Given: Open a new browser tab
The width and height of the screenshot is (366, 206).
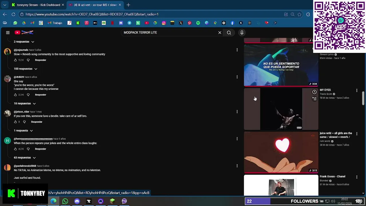Looking at the screenshot, I should [128, 5].
